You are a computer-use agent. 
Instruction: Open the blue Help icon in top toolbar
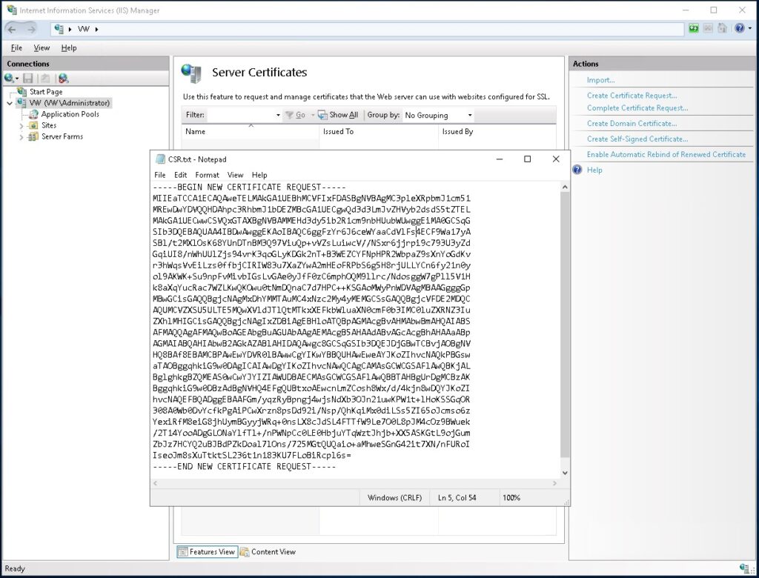738,29
